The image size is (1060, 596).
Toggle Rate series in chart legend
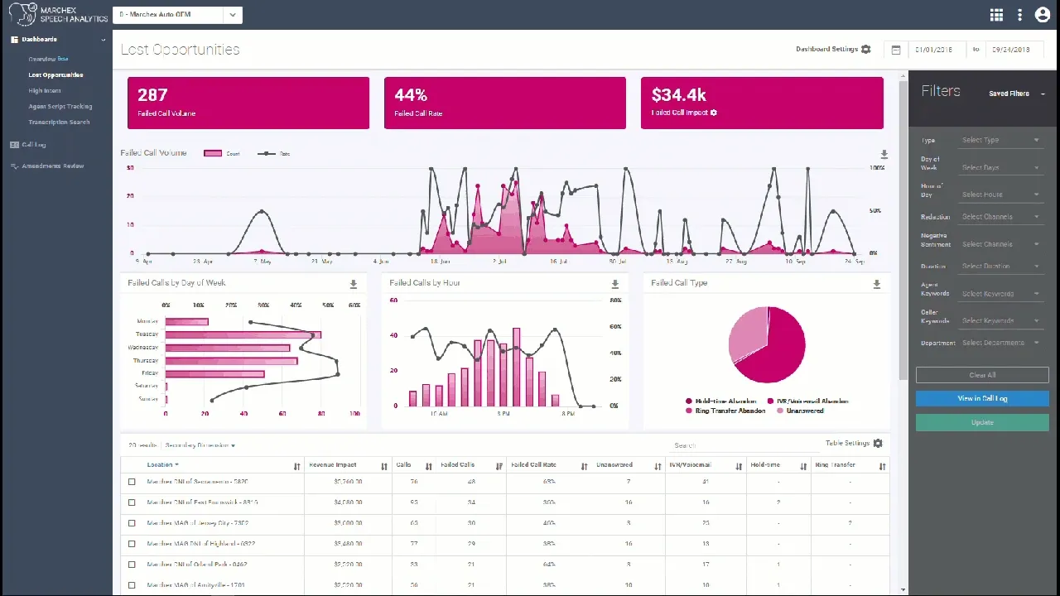pyautogui.click(x=274, y=154)
